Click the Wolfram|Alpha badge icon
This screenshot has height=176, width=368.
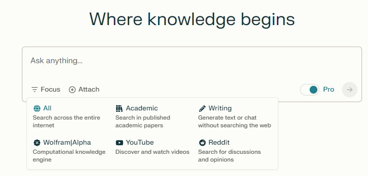coord(37,143)
